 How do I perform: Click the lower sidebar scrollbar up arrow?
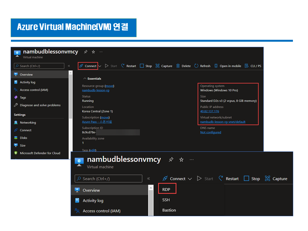[x=151, y=188]
